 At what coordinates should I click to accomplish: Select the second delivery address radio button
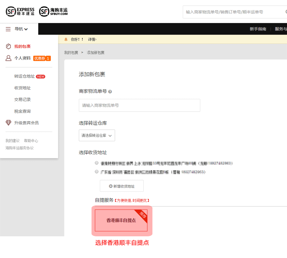pyautogui.click(x=97, y=172)
